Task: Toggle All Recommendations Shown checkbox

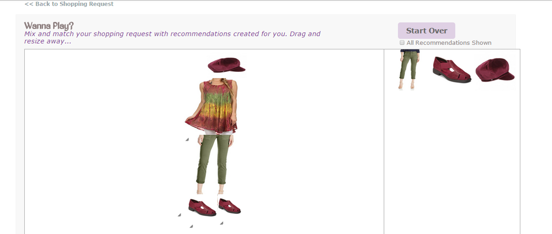Action: pos(402,43)
